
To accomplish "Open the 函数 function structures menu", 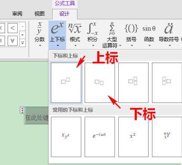I will click(x=149, y=34).
